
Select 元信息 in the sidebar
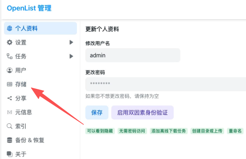[x=40, y=112]
